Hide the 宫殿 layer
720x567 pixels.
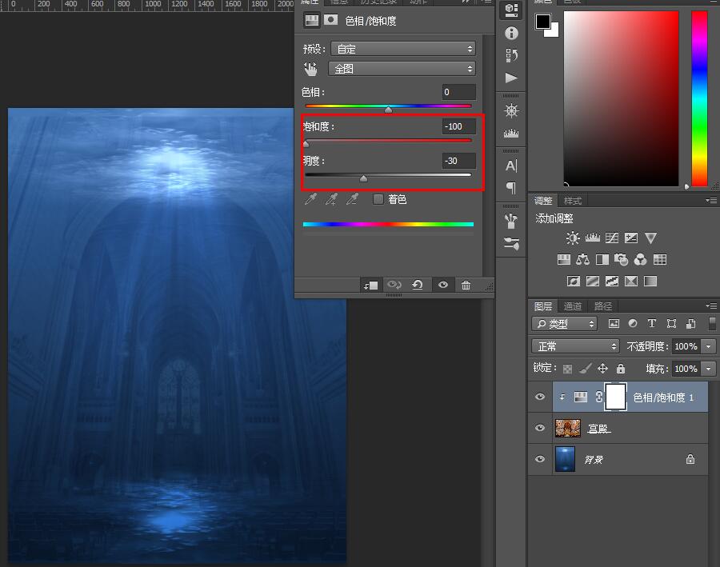(540, 428)
